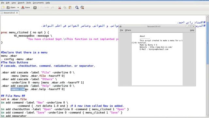Copy selection using the copy icon

[65, 8]
